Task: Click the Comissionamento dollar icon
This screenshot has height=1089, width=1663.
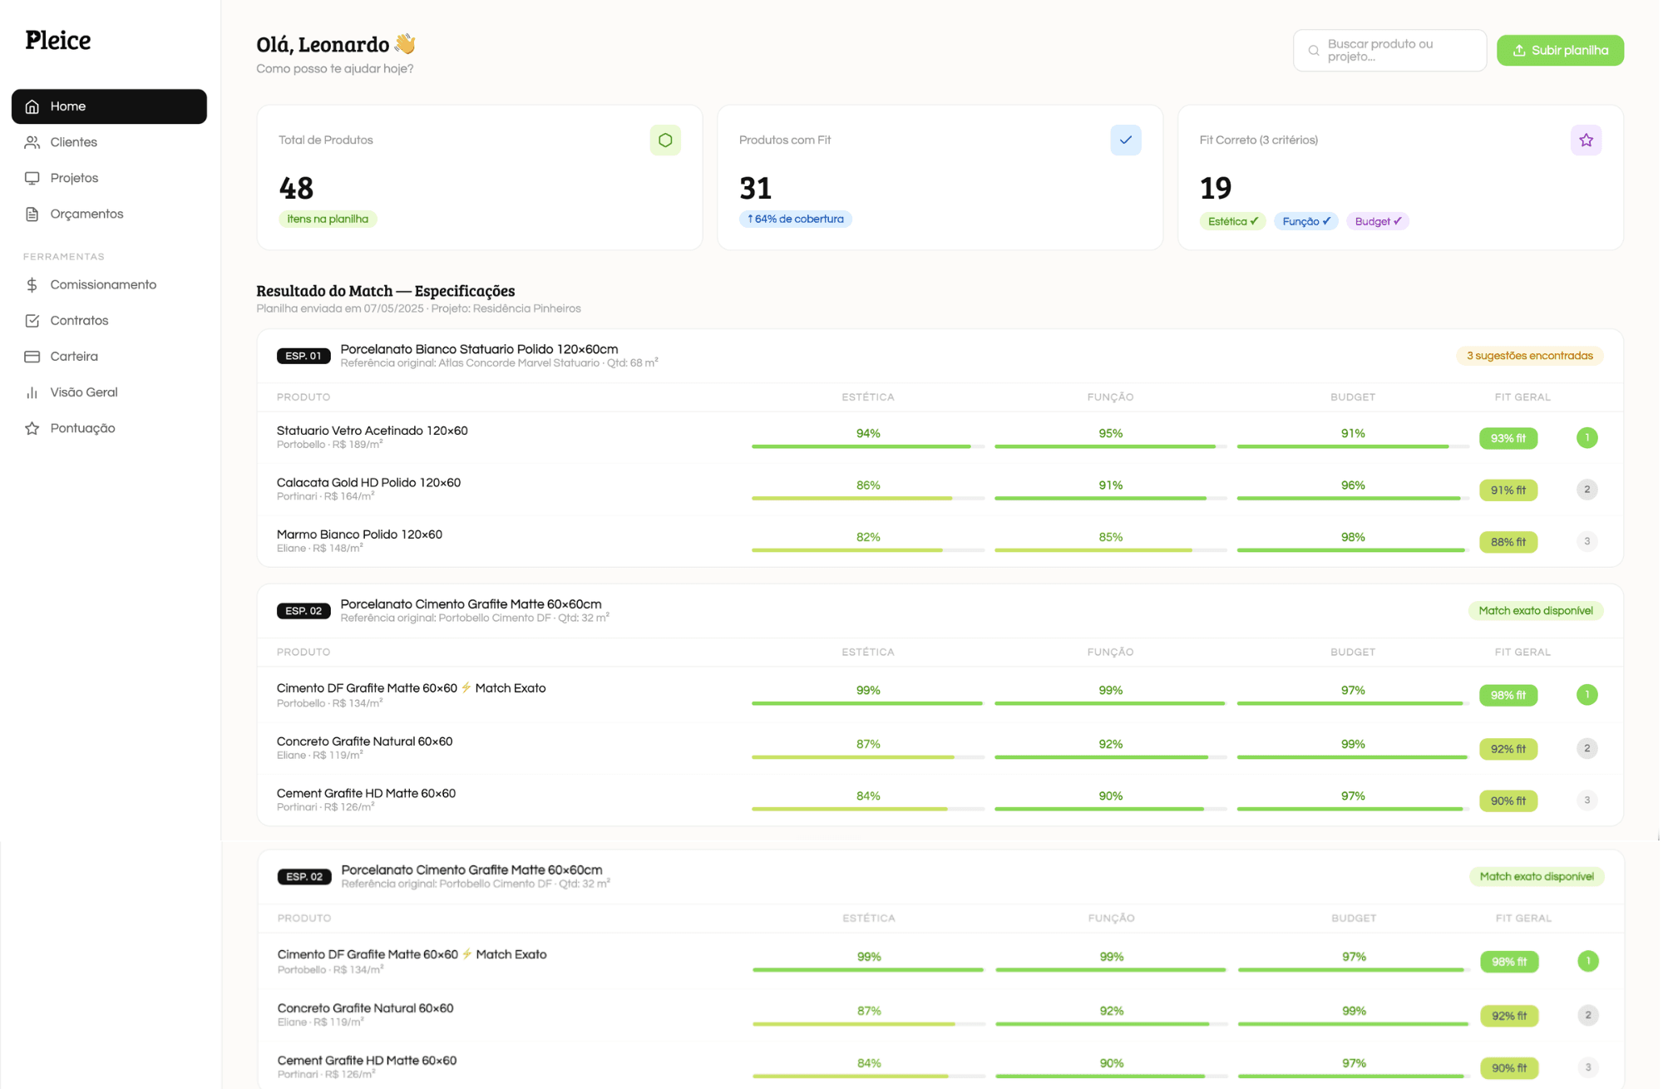Action: (32, 284)
